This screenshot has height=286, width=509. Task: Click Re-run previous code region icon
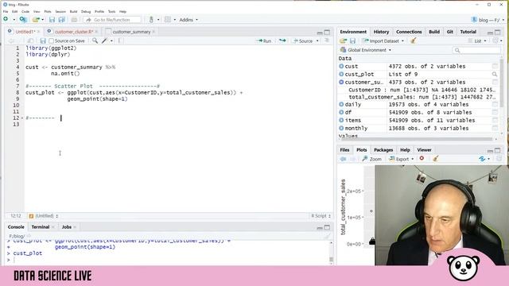[282, 41]
